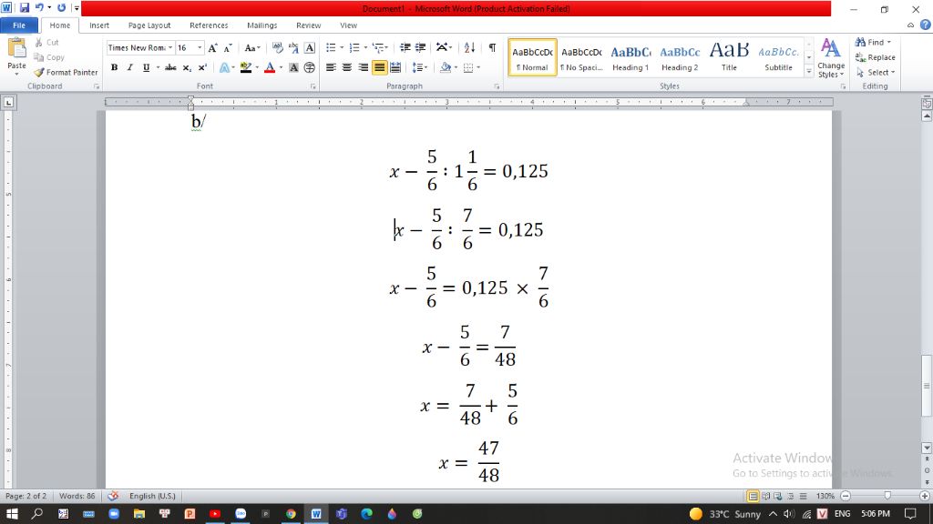The width and height of the screenshot is (933, 524).
Task: Click the Sort icon
Action: click(469, 47)
